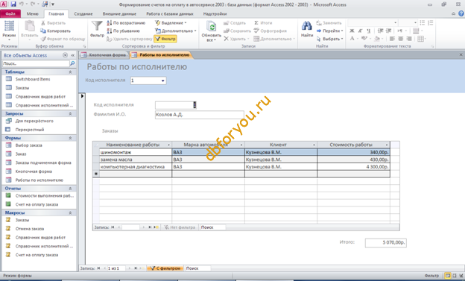Viewport: 465px width, 281px height.
Task: Switch to Кнопочная форма document tab
Action: [x=104, y=55]
